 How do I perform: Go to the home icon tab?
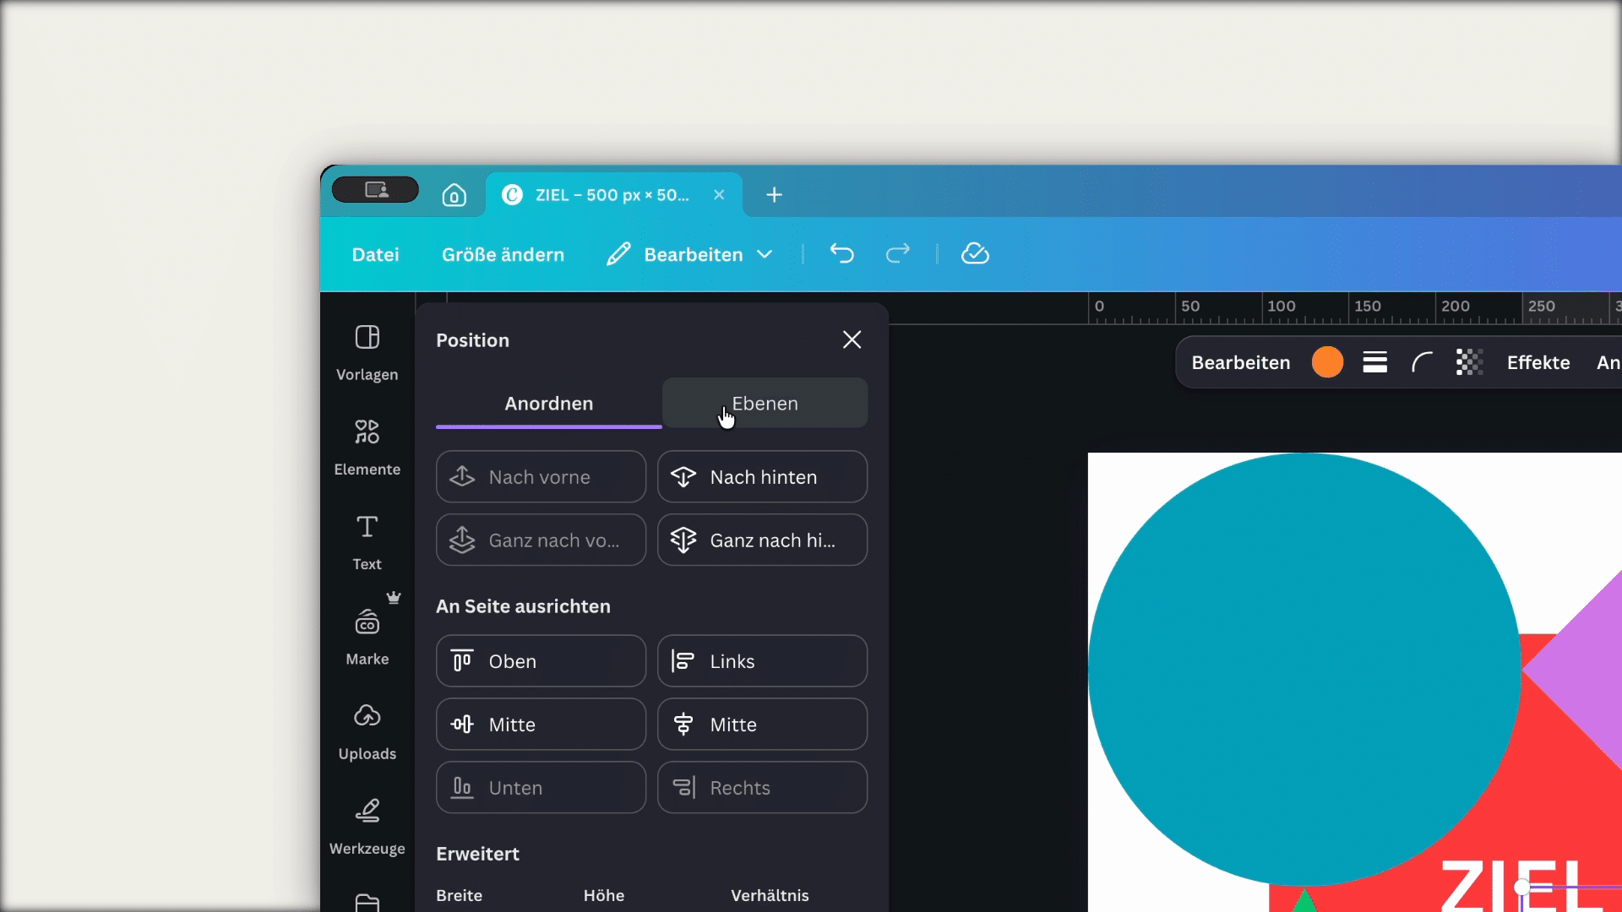pyautogui.click(x=454, y=195)
